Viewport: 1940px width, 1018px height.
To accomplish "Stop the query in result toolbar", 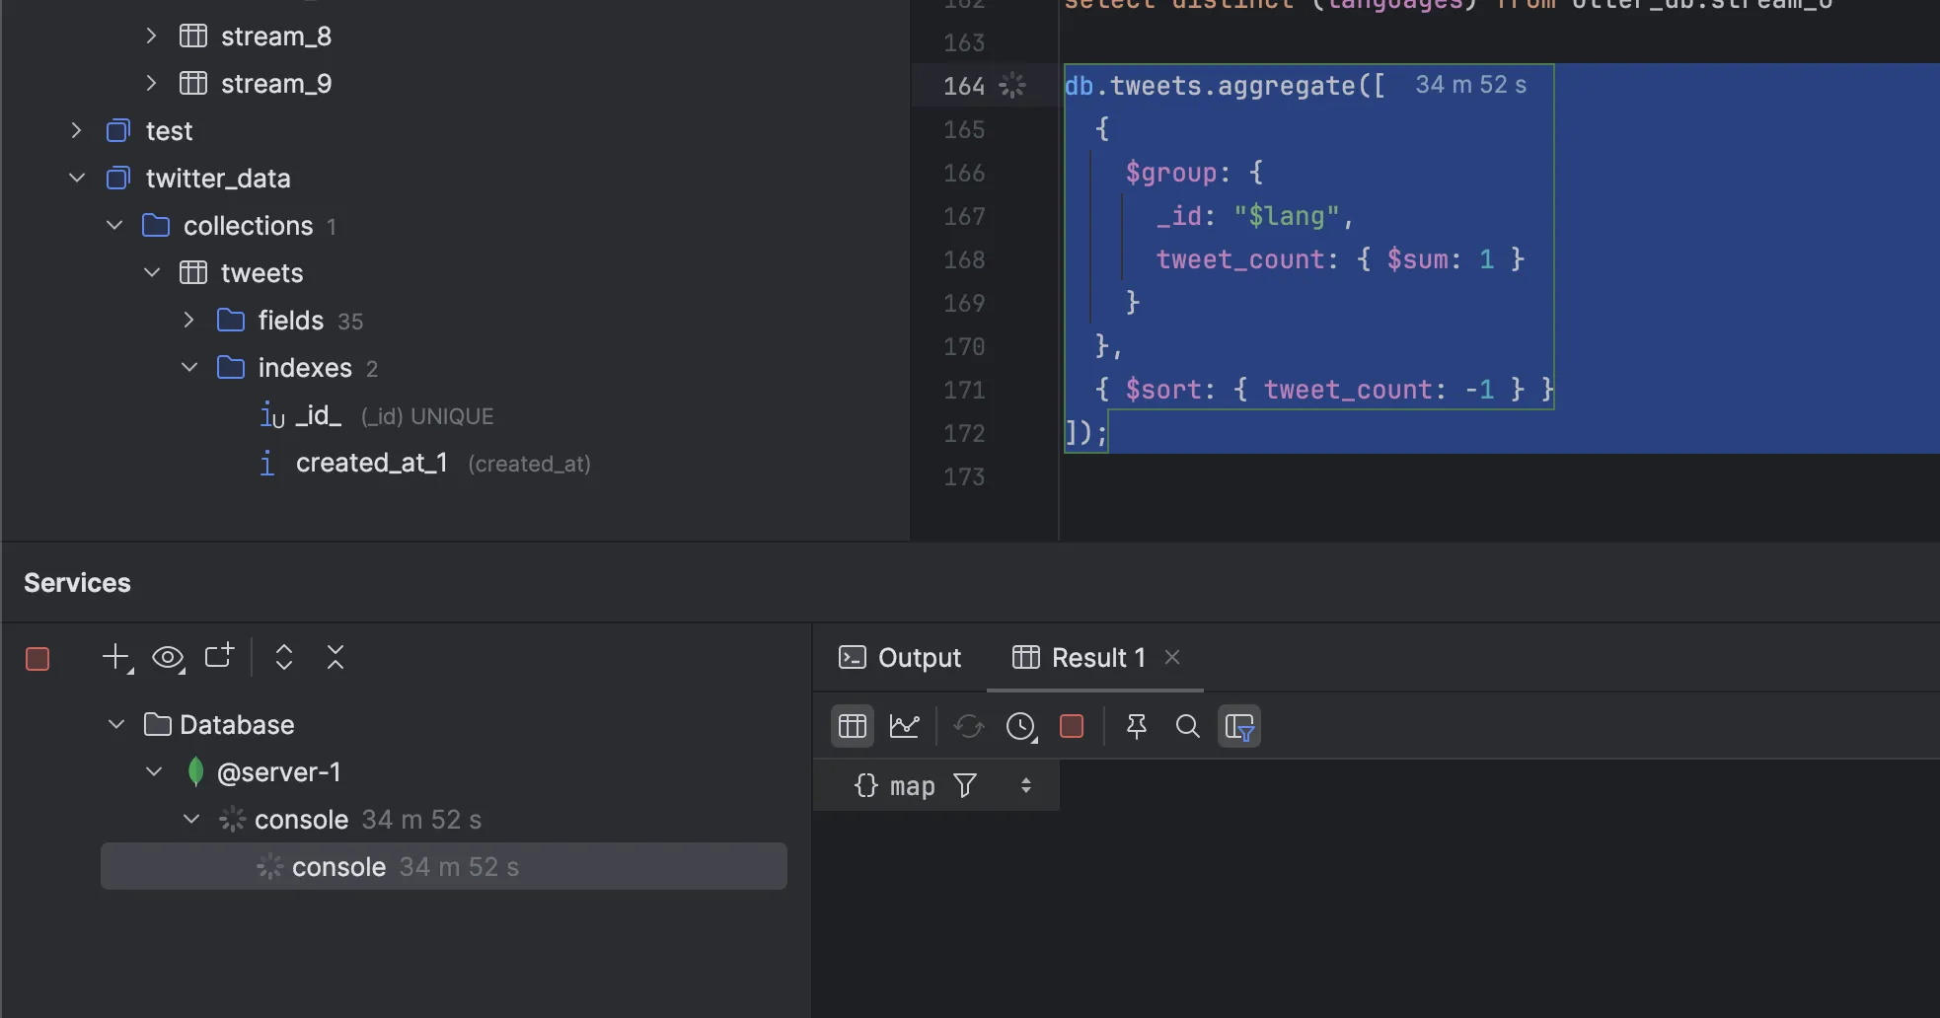I will tap(1072, 727).
